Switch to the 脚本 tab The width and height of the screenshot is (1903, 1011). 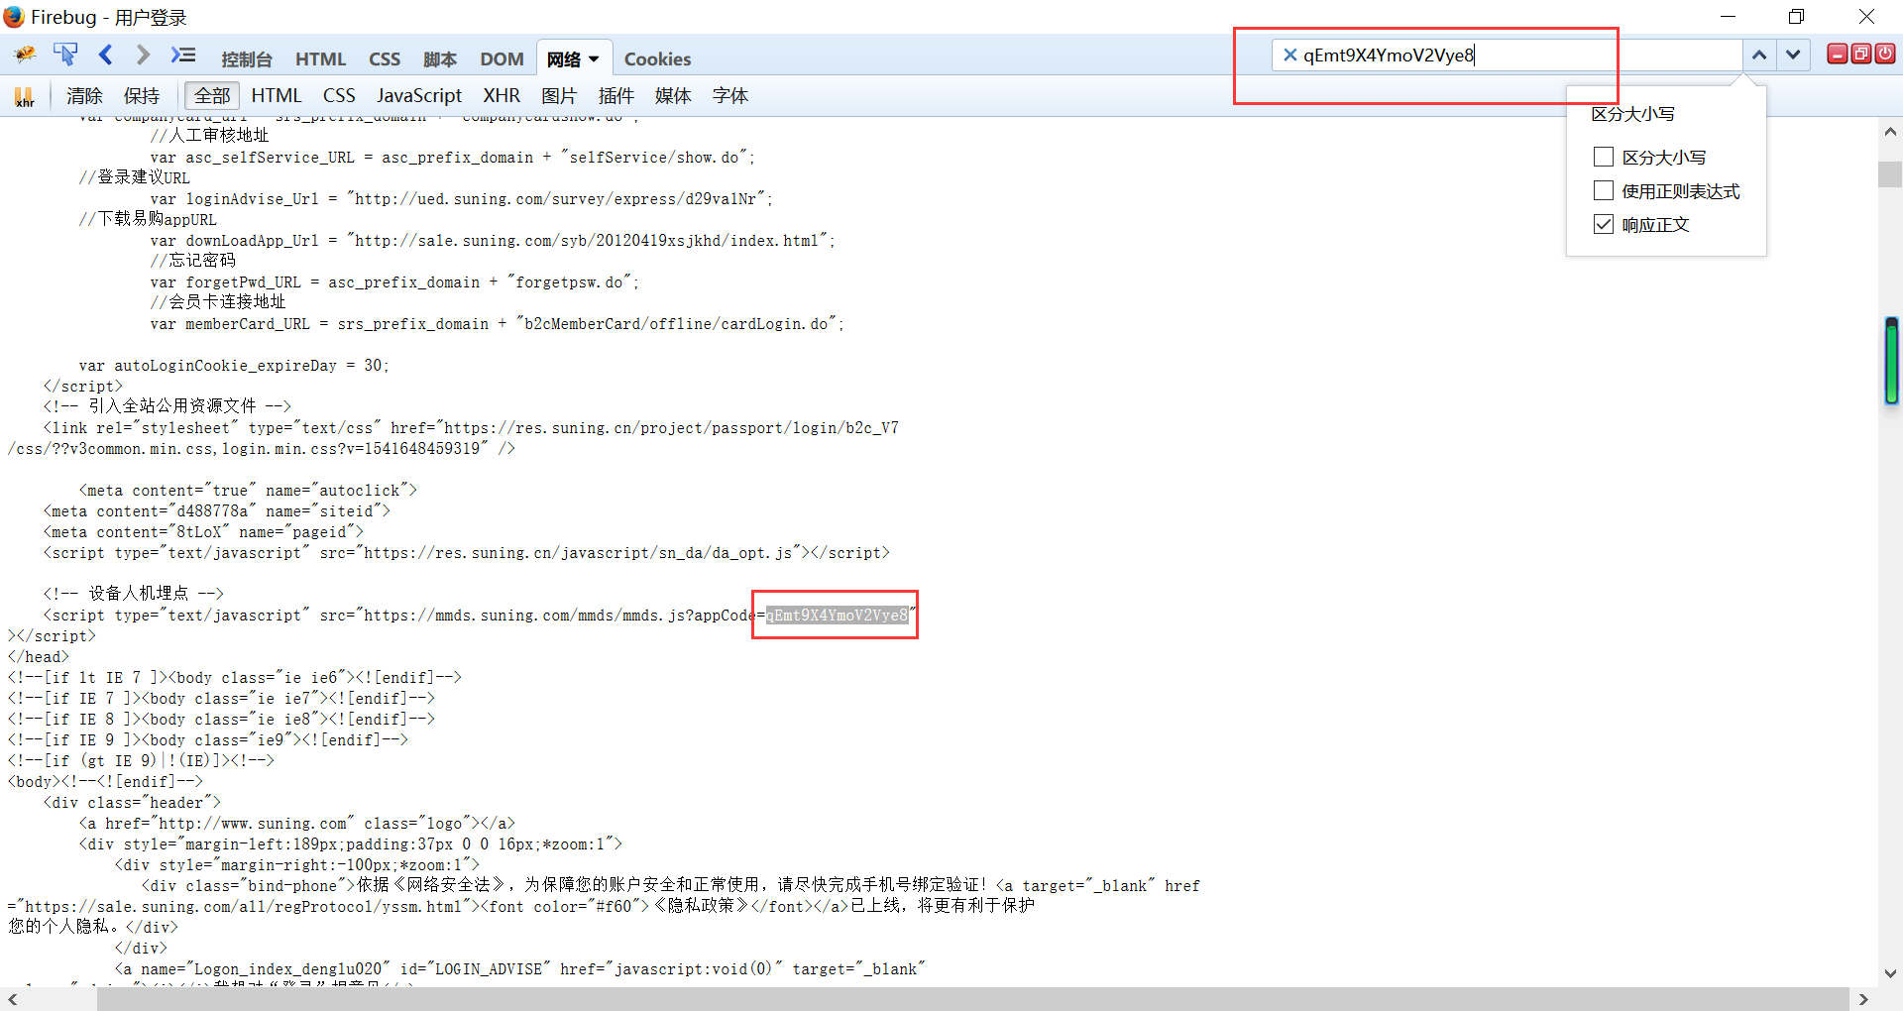(440, 59)
